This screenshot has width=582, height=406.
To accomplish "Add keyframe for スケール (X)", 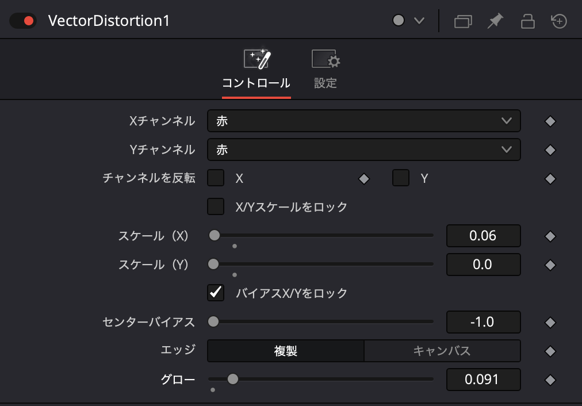I will tap(550, 236).
